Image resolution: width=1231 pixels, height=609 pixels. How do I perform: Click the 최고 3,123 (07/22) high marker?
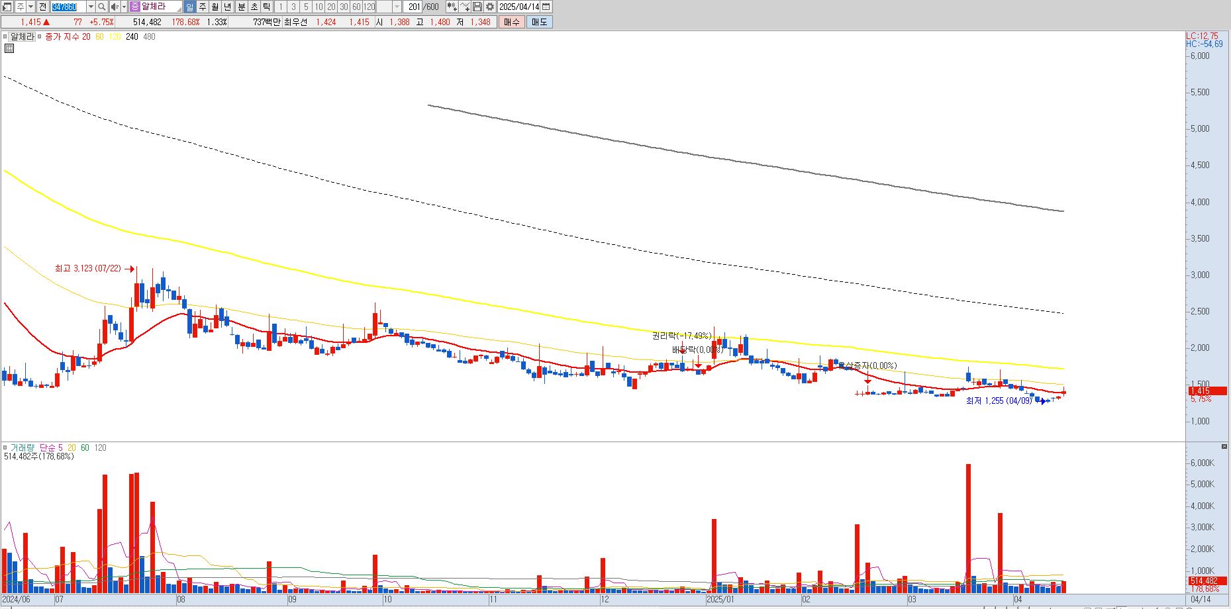pos(88,269)
